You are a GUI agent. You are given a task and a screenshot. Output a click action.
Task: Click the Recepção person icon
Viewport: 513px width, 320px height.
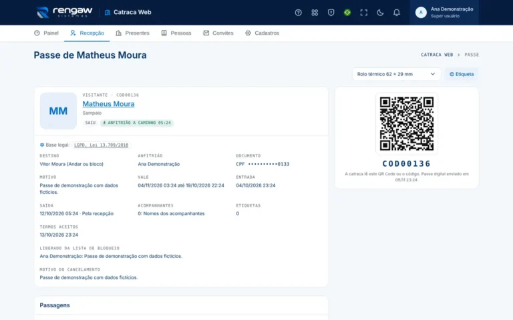[x=73, y=33]
